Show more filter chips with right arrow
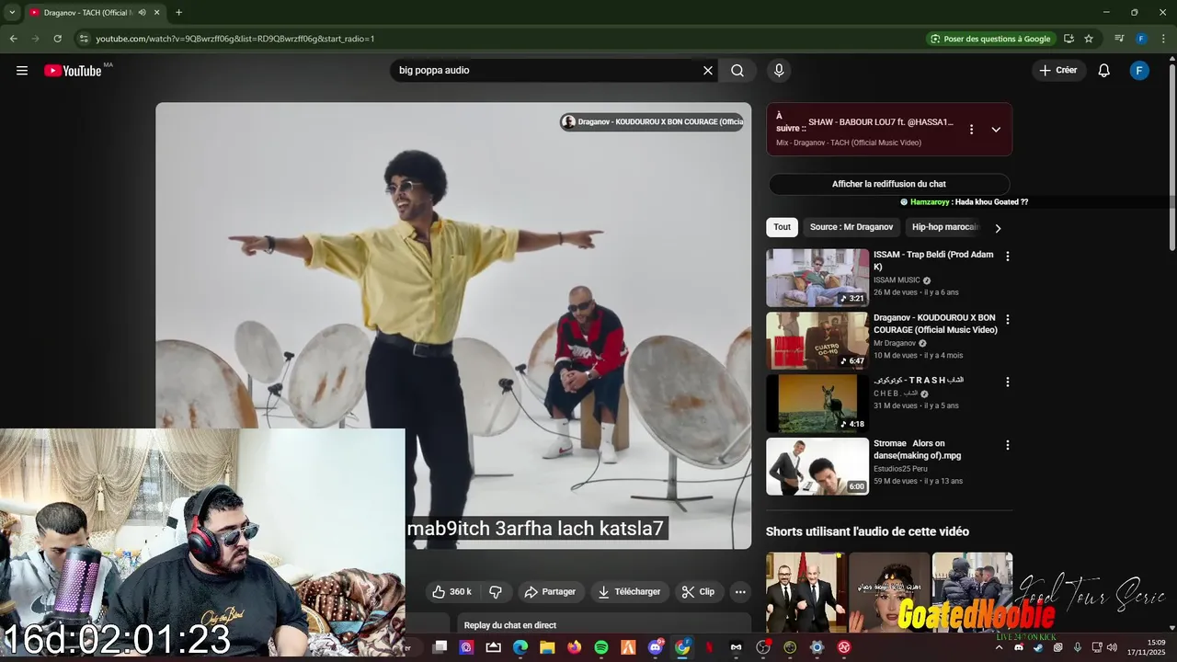The width and height of the screenshot is (1177, 662). point(998,228)
